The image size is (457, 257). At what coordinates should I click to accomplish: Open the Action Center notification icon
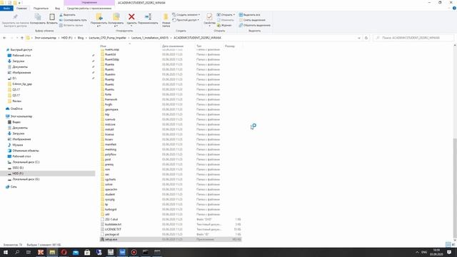449,252
